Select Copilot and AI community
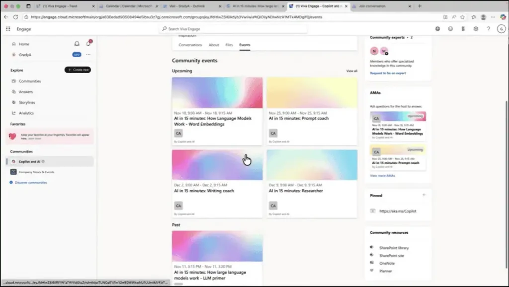 [x=50, y=161]
